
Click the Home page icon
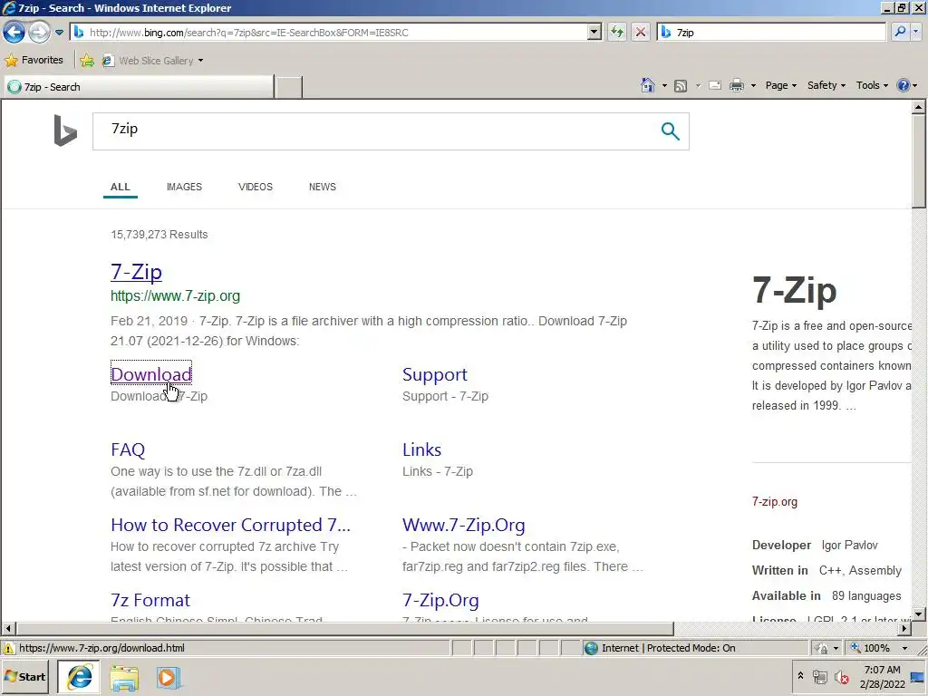[648, 85]
